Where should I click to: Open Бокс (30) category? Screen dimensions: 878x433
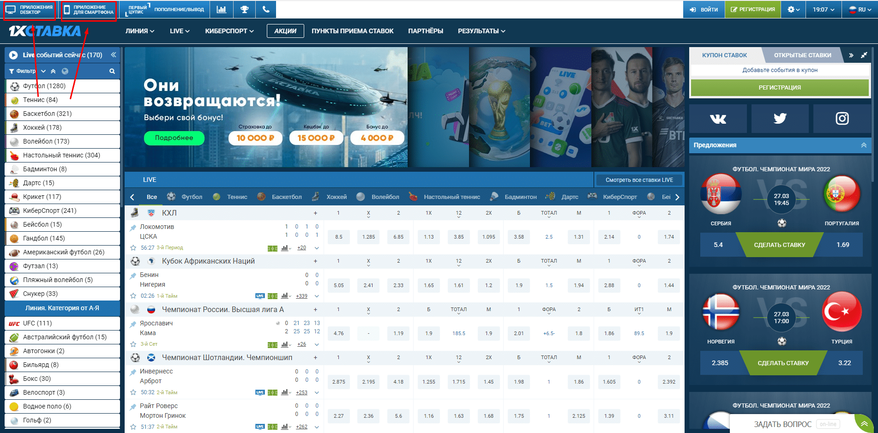(x=62, y=379)
